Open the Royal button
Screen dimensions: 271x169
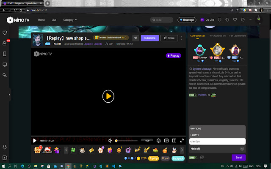165,158
